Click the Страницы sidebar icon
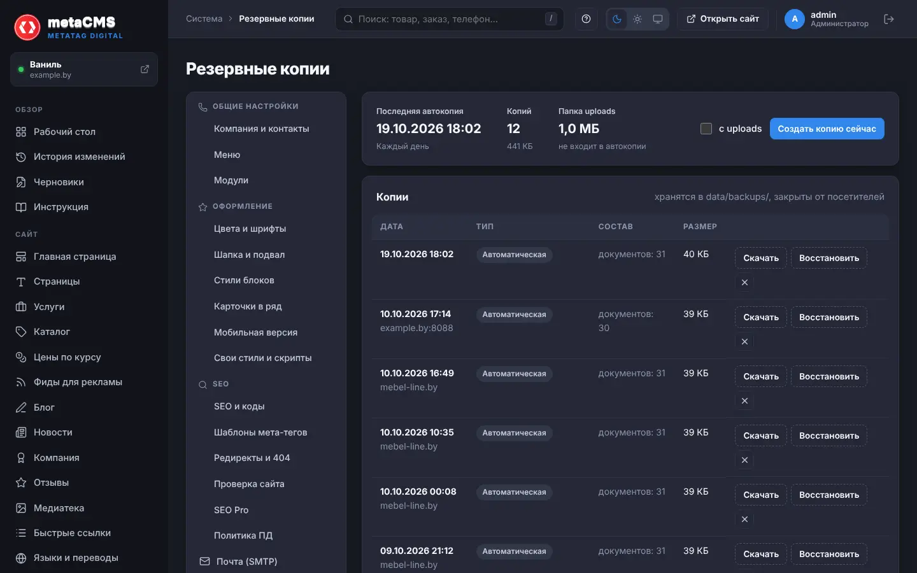The height and width of the screenshot is (573, 917). point(21,281)
